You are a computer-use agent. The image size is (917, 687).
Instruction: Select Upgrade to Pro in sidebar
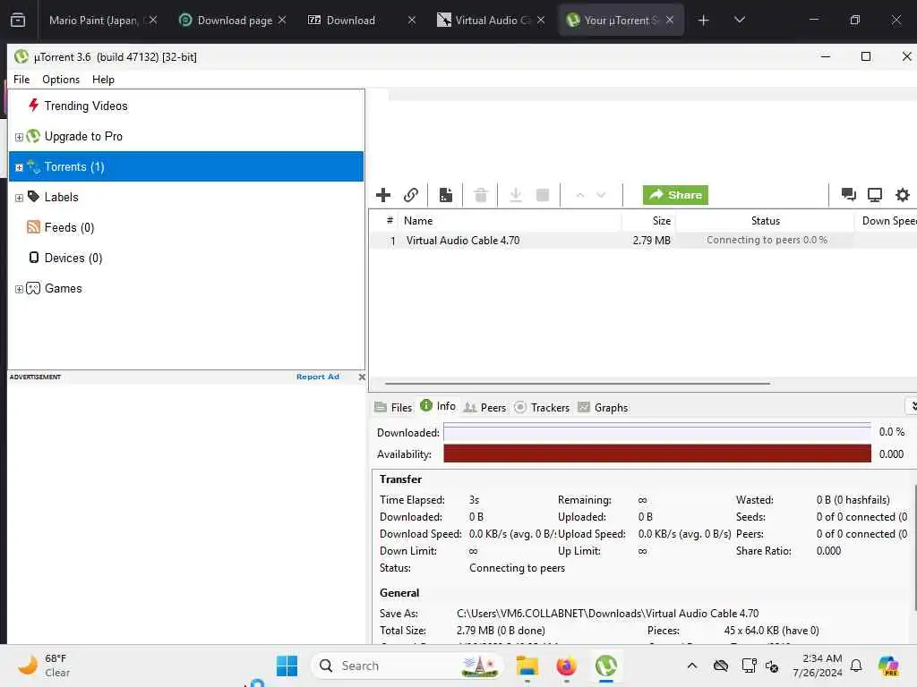[x=83, y=136]
